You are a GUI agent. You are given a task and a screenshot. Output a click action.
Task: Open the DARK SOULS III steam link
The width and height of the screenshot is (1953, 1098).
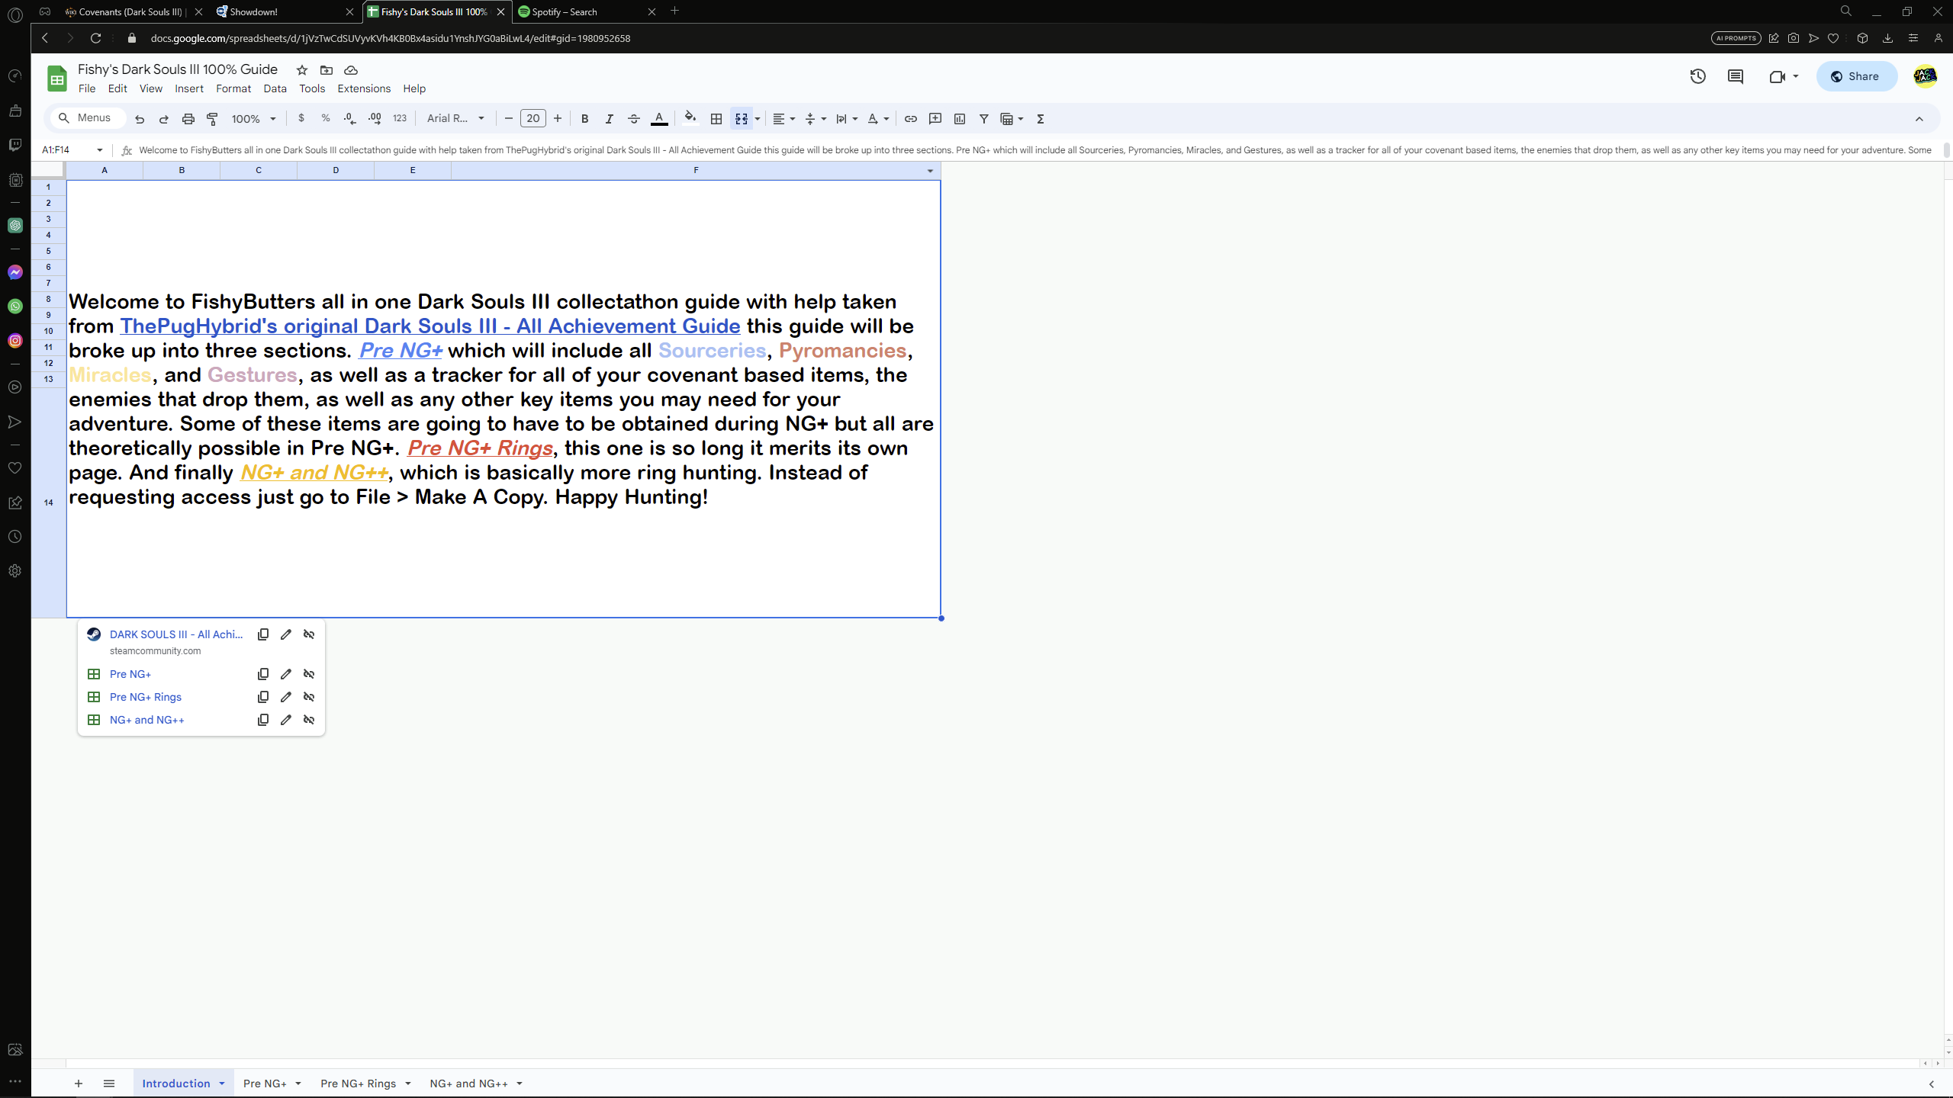pyautogui.click(x=176, y=634)
